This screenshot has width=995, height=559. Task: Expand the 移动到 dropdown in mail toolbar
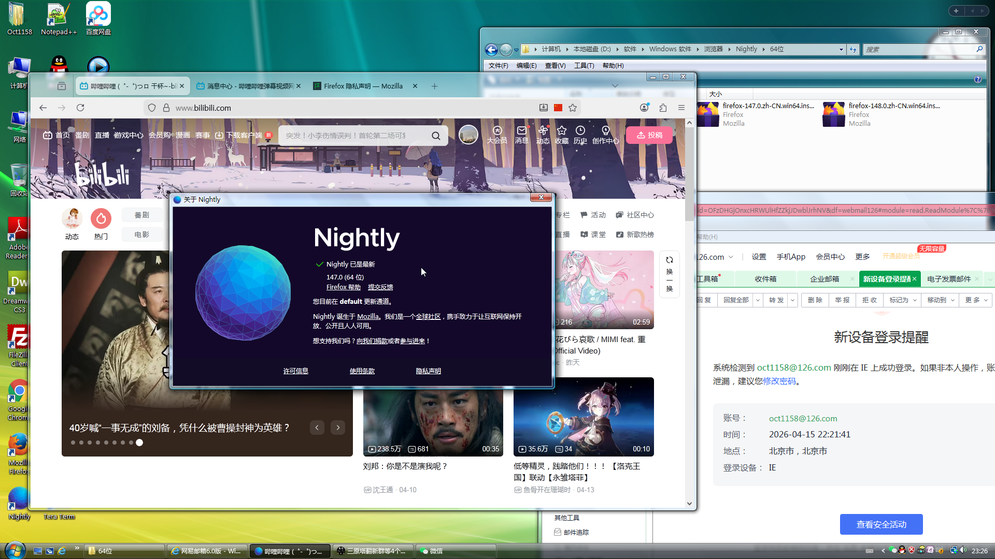[x=940, y=300]
